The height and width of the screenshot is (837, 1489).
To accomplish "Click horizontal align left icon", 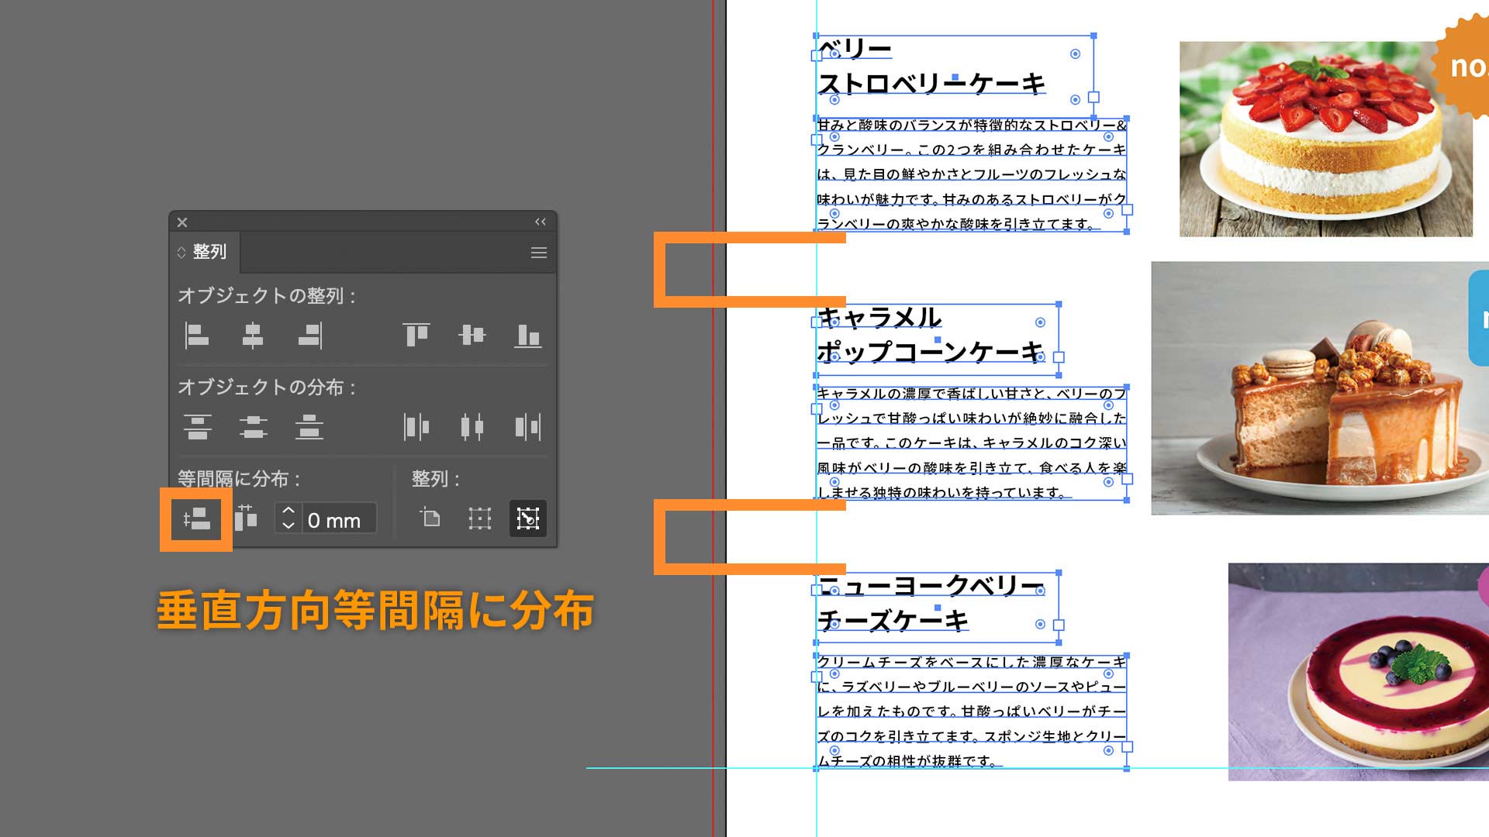I will point(197,335).
